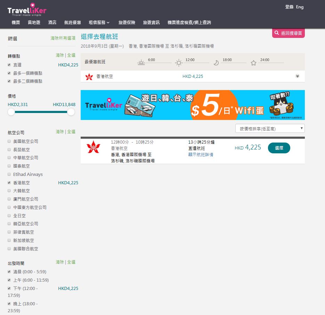Uncheck the 下午 (12:00 - 17:59) departure filter
The width and height of the screenshot is (325, 315).
point(9,288)
